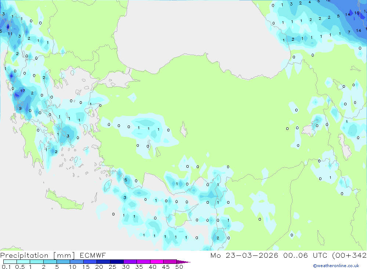Open the weatheronline.co.uk copyright link

336,266
